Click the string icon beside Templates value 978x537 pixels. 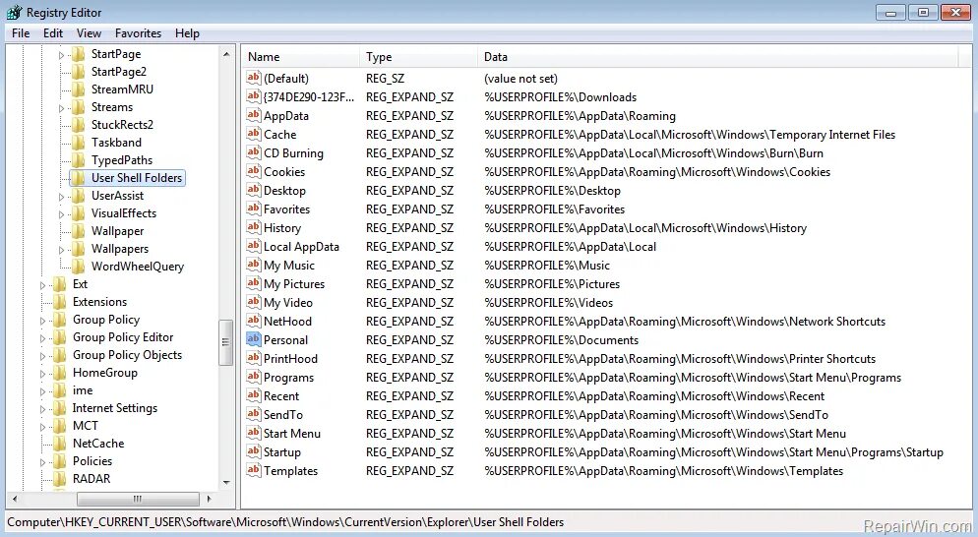coord(253,470)
